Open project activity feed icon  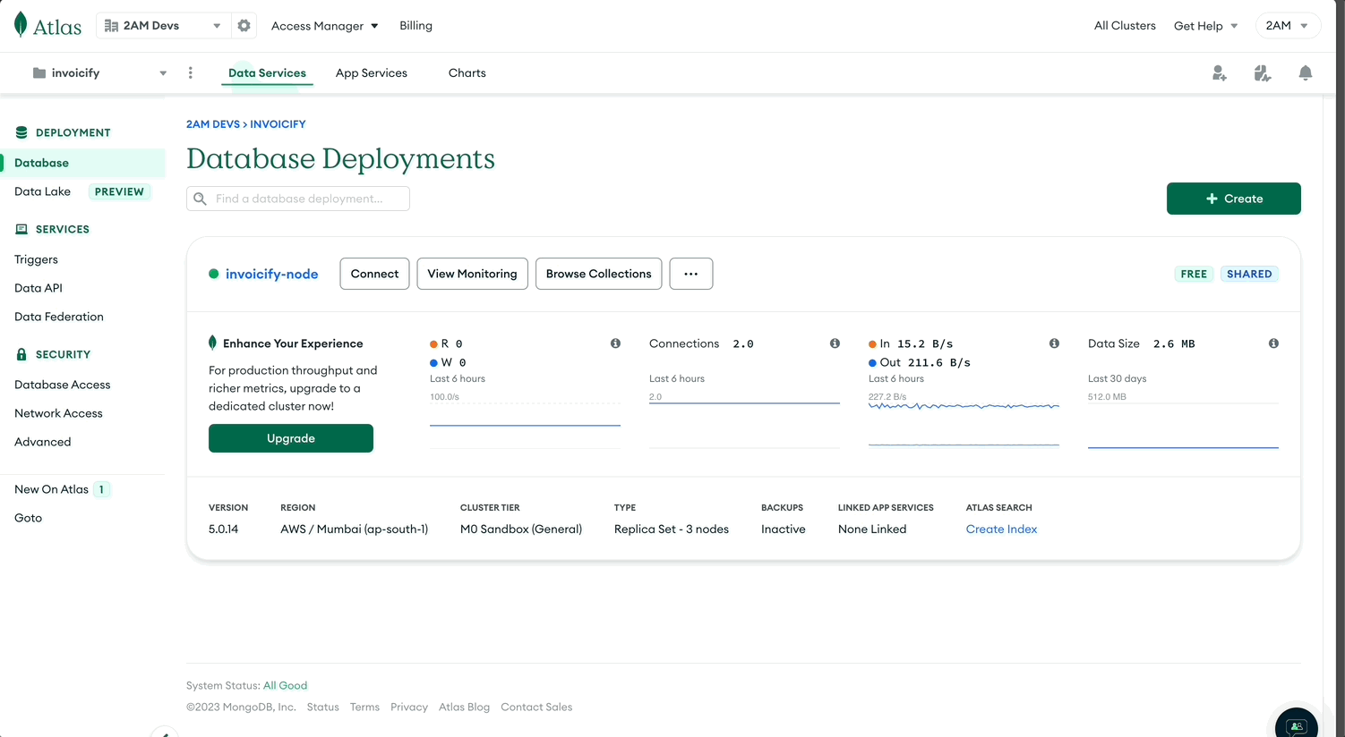(1263, 73)
